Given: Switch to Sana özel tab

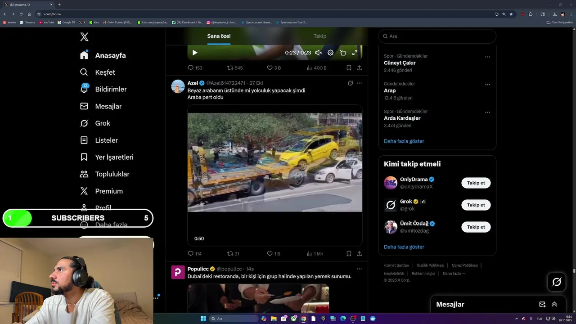Looking at the screenshot, I should 219,36.
